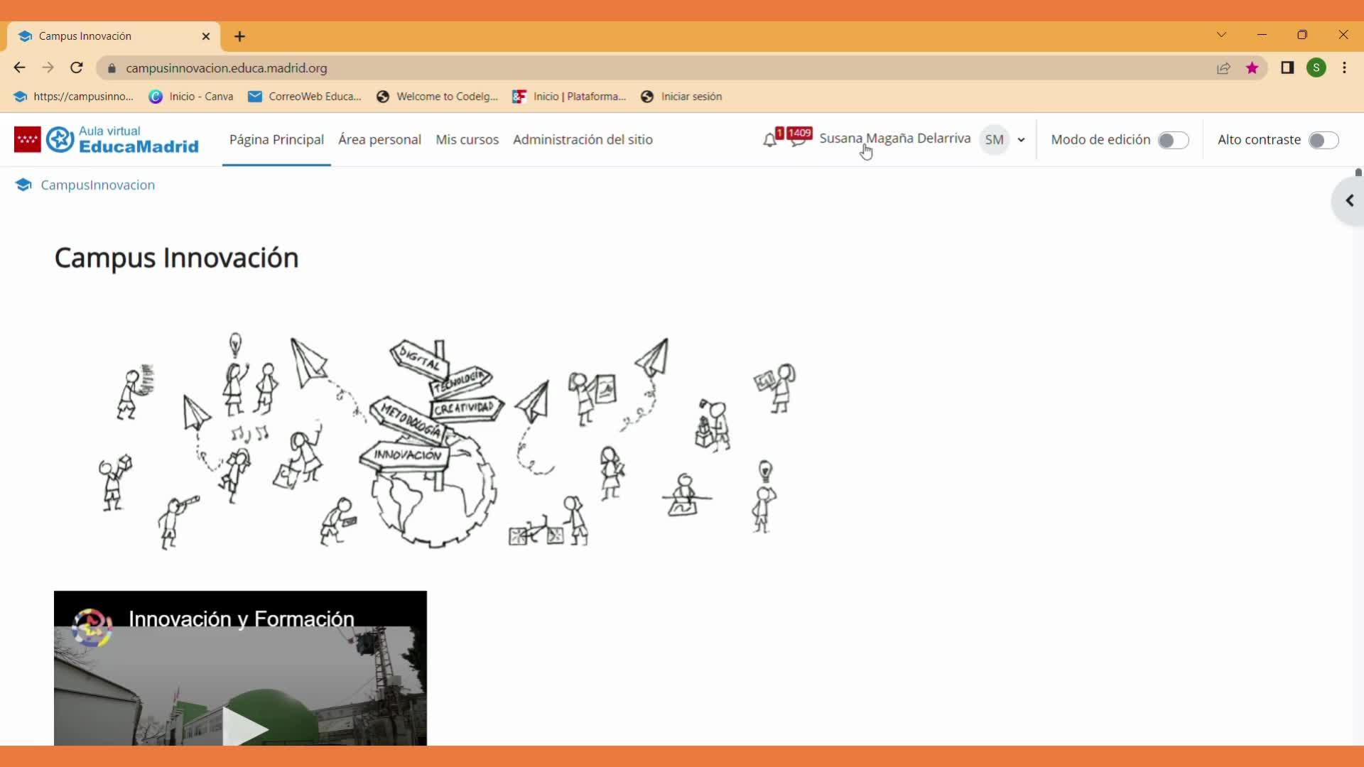Play the Innovación y Formación video
The height and width of the screenshot is (767, 1364).
tap(244, 726)
